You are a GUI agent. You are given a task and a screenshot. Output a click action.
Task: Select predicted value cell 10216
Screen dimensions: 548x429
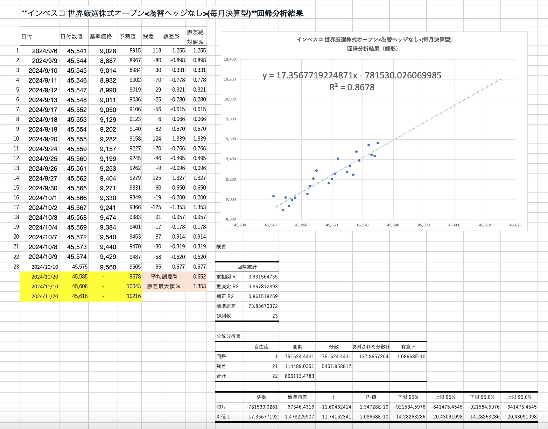point(134,296)
